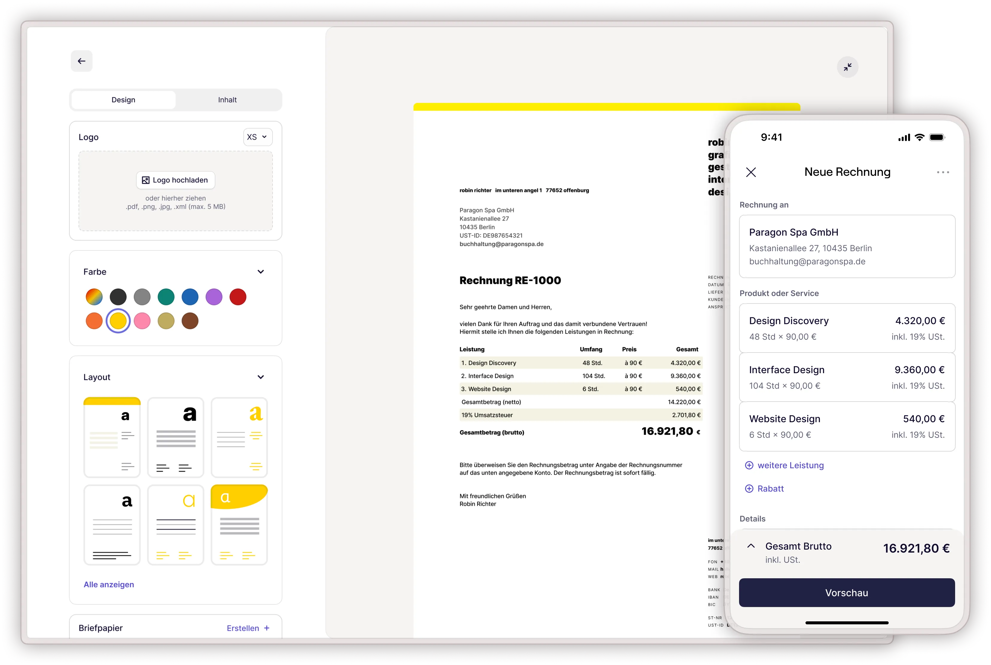Choose layout with large black a, gray lines
The height and width of the screenshot is (665, 991).
click(176, 437)
